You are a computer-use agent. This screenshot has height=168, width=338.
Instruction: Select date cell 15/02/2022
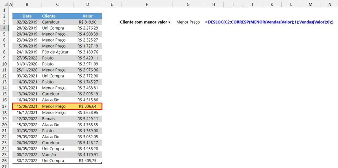coord(27,125)
